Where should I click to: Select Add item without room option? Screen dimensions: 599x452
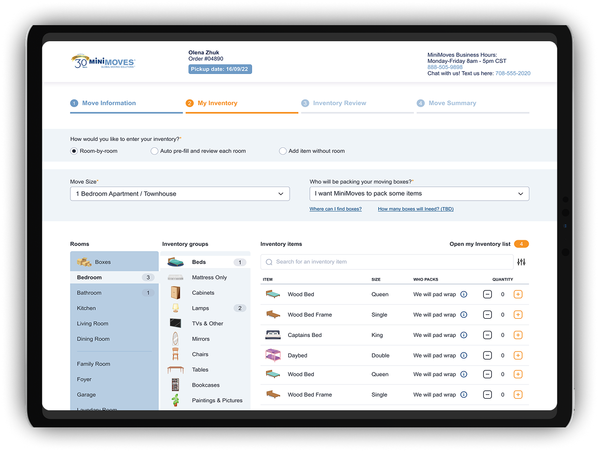pyautogui.click(x=283, y=151)
